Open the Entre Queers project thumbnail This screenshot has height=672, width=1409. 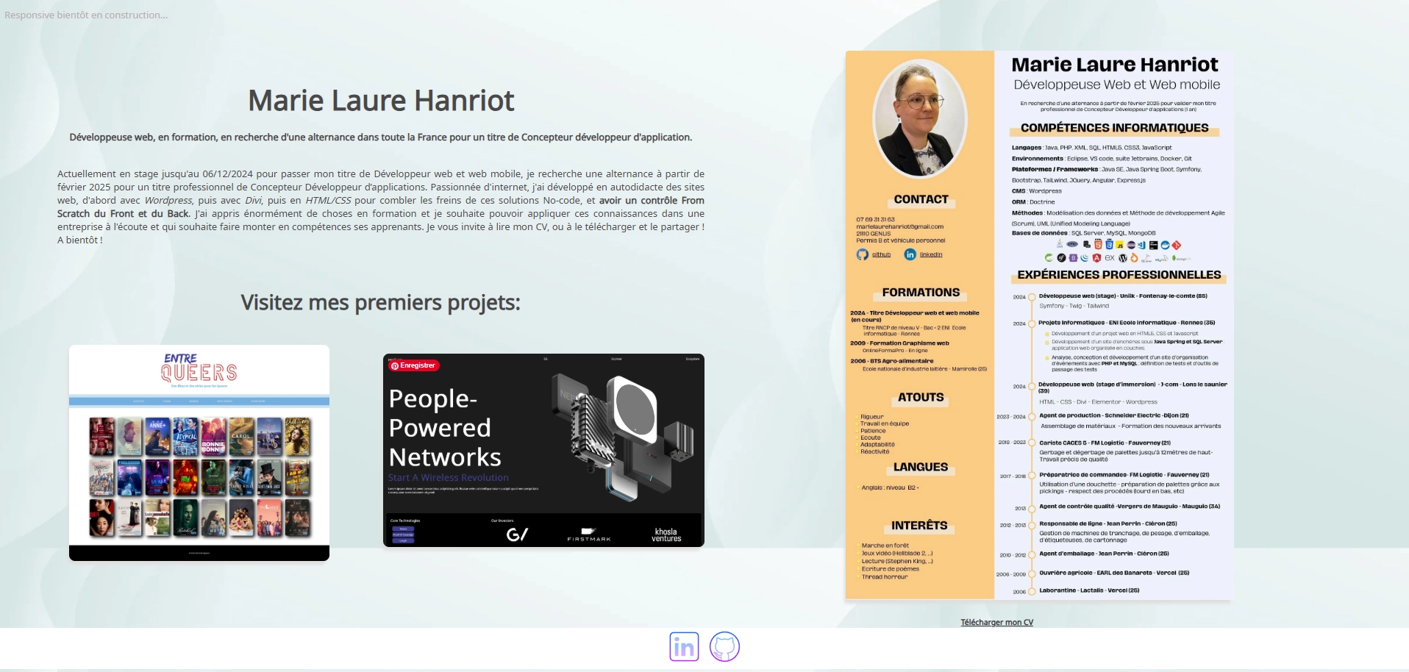pos(199,452)
